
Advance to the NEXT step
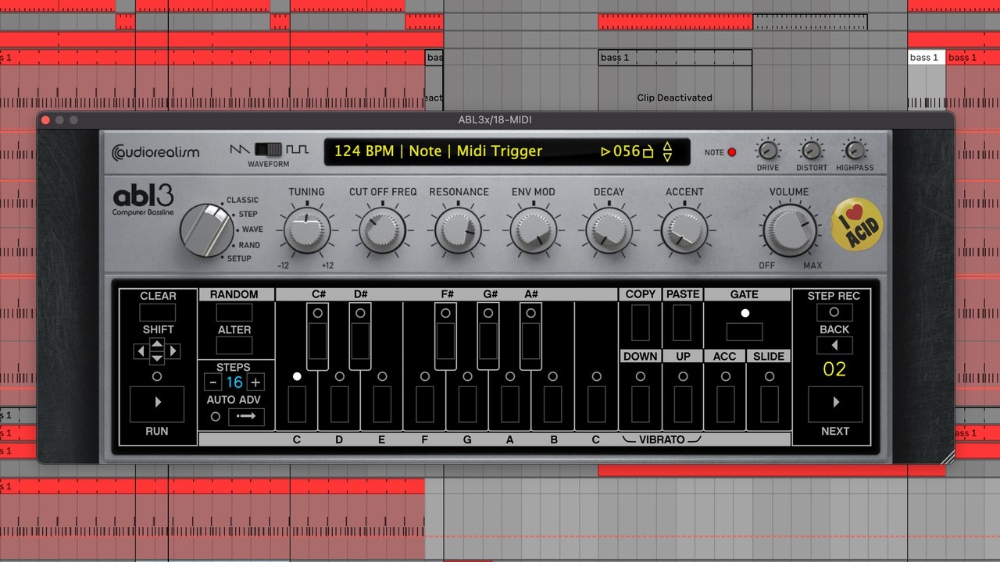pyautogui.click(x=834, y=403)
